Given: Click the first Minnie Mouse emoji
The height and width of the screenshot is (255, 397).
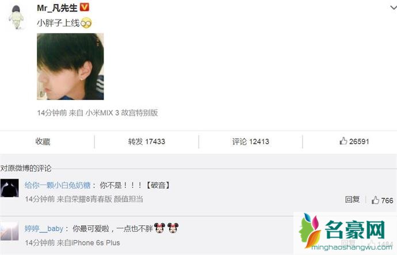Looking at the screenshot, I should coord(159,228).
